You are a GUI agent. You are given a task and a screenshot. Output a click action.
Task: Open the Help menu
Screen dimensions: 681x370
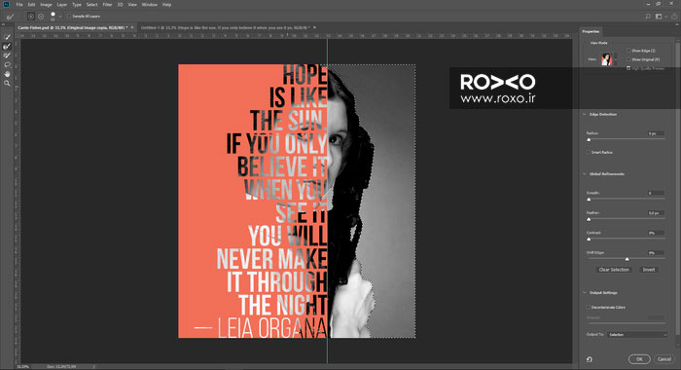click(x=166, y=5)
